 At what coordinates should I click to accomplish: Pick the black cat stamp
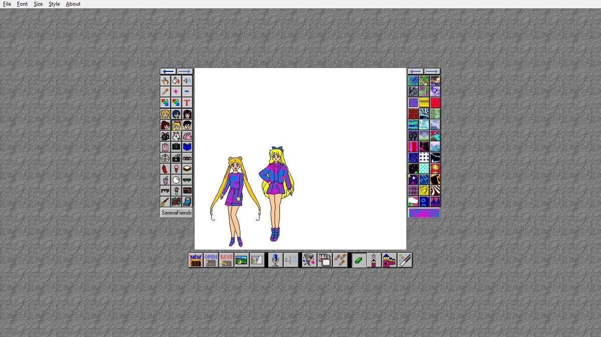tap(165, 135)
